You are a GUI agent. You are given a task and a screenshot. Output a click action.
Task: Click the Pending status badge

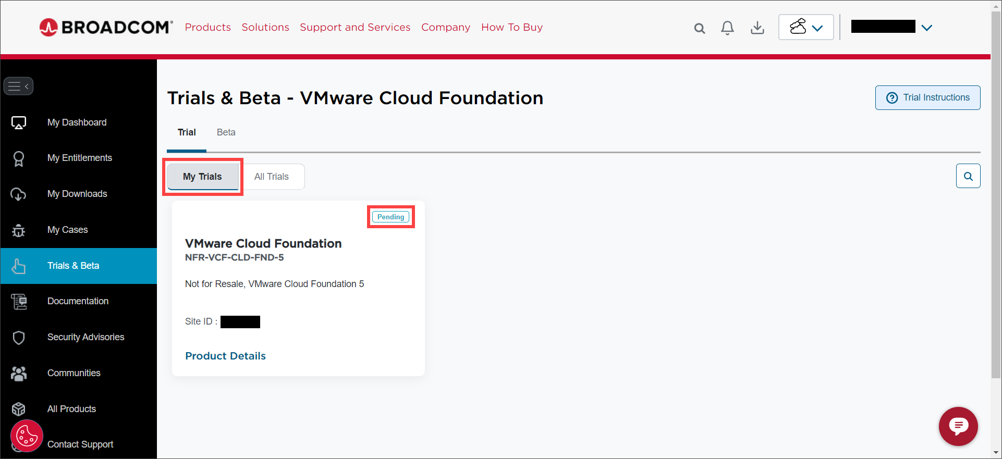coord(391,217)
